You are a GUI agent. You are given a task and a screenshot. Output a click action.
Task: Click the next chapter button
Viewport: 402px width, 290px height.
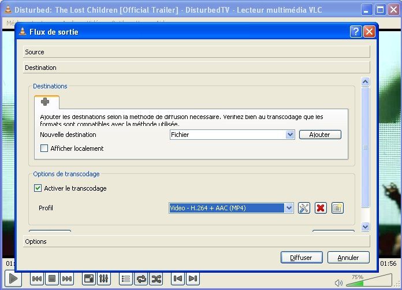pos(193,278)
